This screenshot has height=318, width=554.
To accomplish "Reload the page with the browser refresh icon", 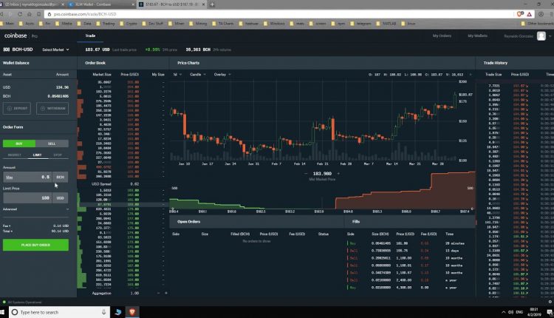I will tap(20, 14).
